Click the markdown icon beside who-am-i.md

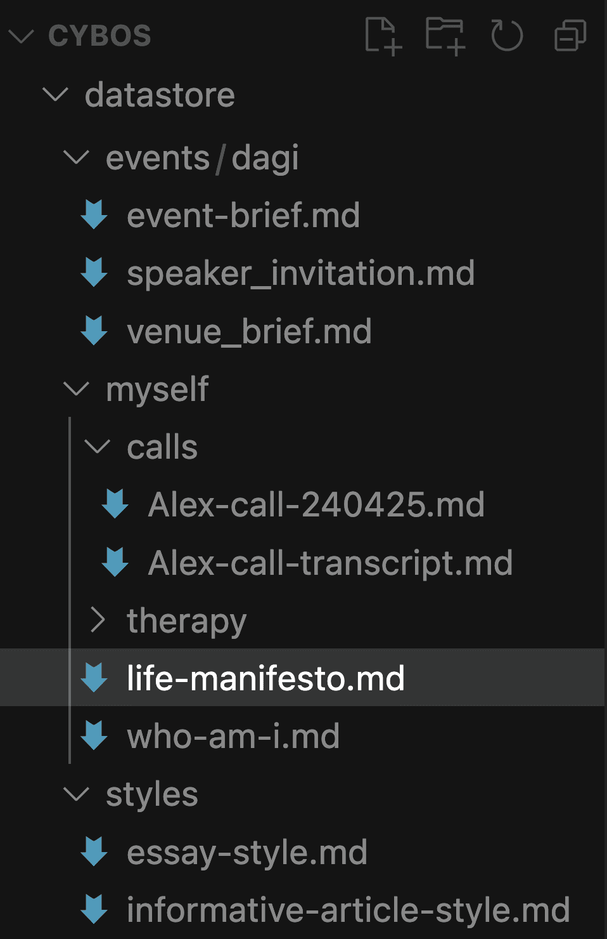[x=94, y=736]
